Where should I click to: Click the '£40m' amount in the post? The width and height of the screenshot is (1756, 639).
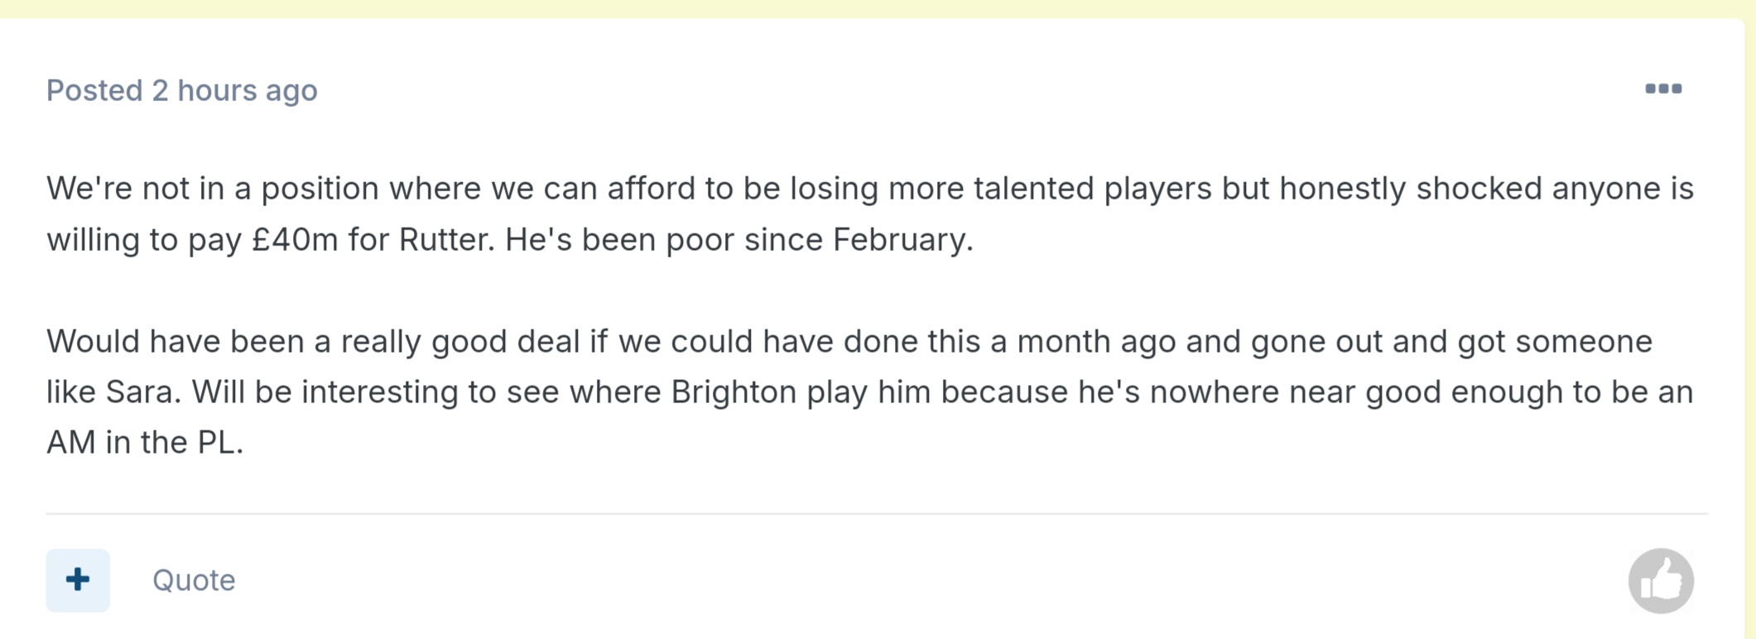(295, 240)
